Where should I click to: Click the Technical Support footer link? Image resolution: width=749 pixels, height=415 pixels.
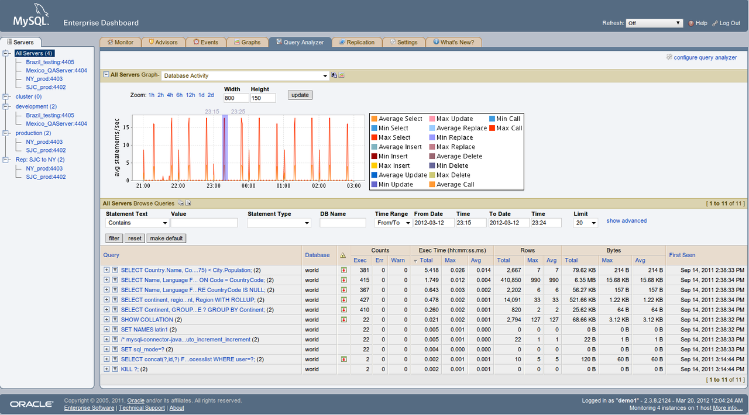(142, 407)
